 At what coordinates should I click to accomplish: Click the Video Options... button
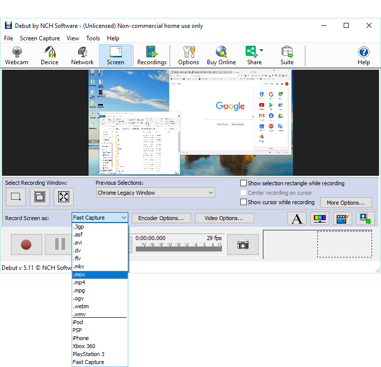coord(224,218)
